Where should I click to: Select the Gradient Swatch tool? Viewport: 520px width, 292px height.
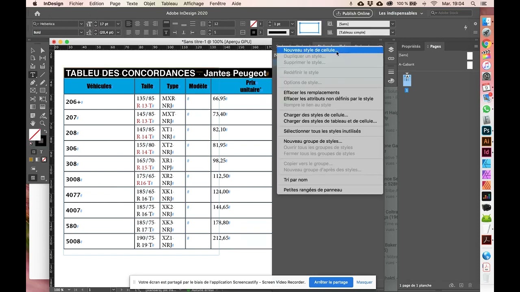pyautogui.click(x=33, y=107)
